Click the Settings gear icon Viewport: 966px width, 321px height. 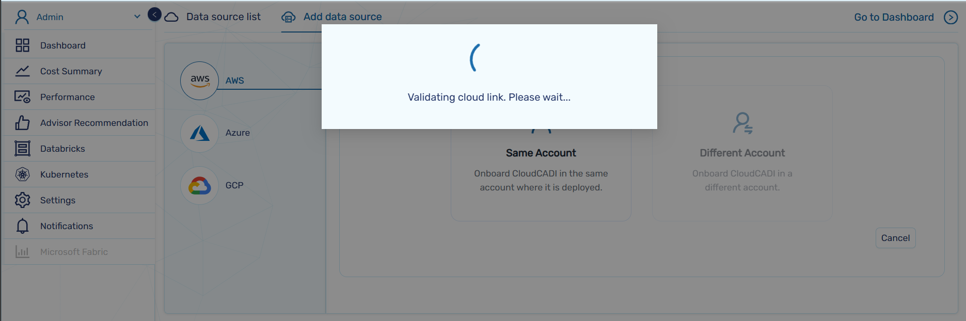[22, 200]
